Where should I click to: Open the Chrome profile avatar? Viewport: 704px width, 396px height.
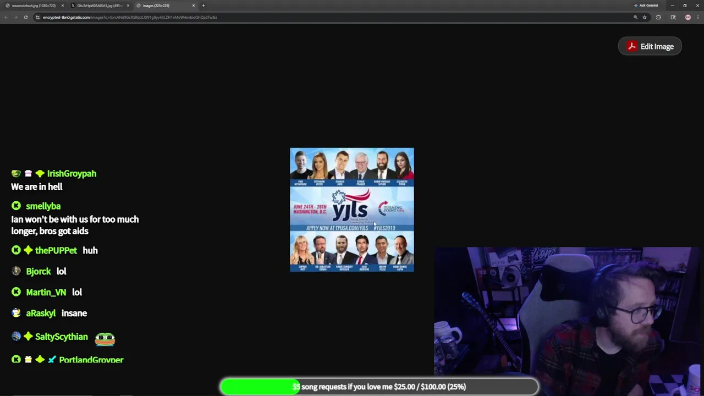687,17
